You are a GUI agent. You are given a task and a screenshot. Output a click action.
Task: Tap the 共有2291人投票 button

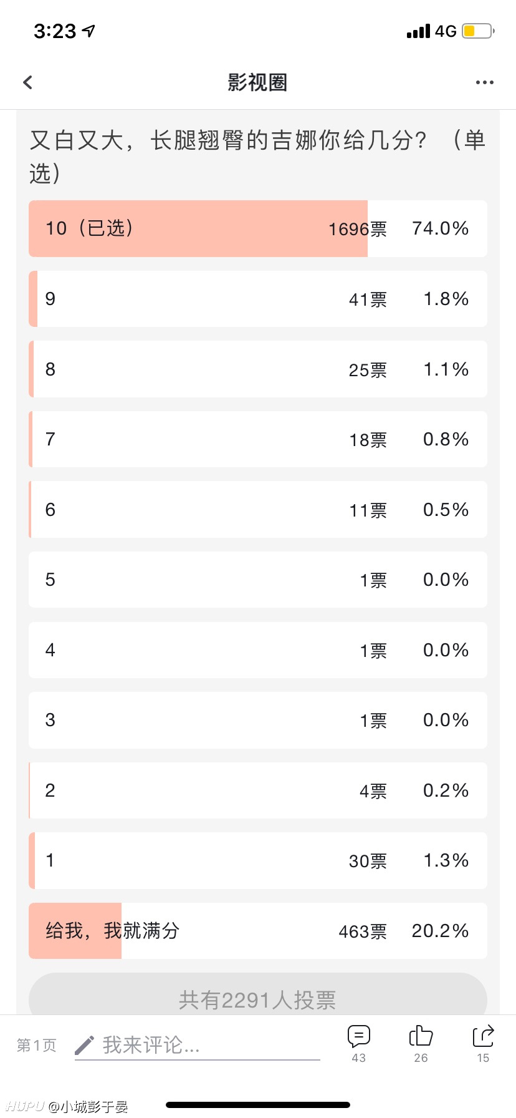pyautogui.click(x=258, y=996)
